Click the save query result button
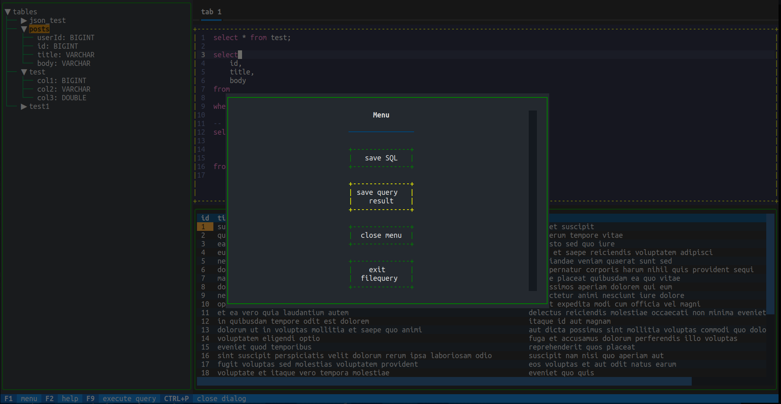This screenshot has height=404, width=781. pyautogui.click(x=380, y=196)
